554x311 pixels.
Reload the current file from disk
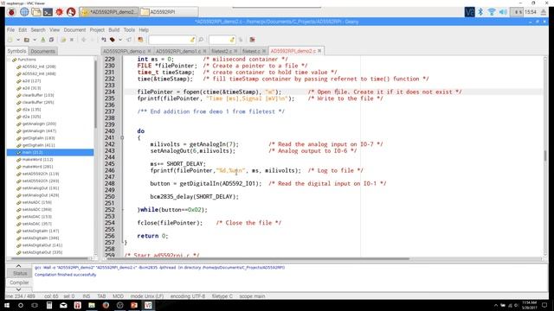pyautogui.click(x=63, y=40)
